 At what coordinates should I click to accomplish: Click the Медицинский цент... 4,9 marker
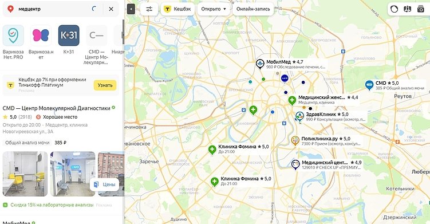tap(295, 165)
